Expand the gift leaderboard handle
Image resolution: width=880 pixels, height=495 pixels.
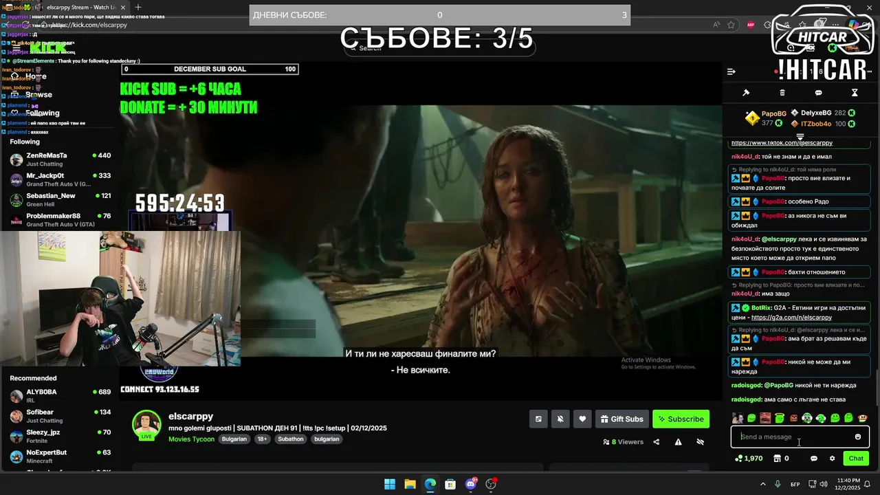pyautogui.click(x=800, y=137)
